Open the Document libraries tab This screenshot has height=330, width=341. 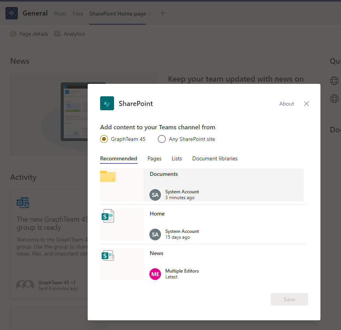215,158
